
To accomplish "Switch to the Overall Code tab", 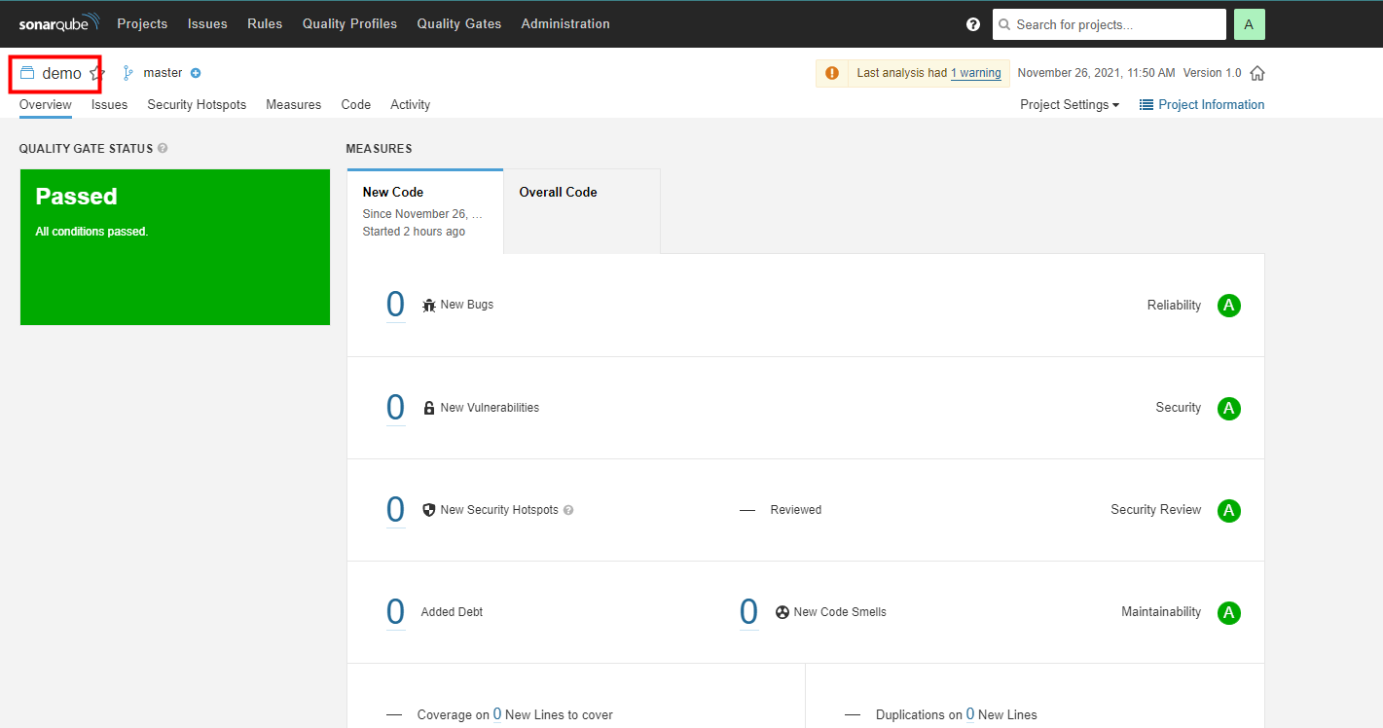I will coord(558,193).
